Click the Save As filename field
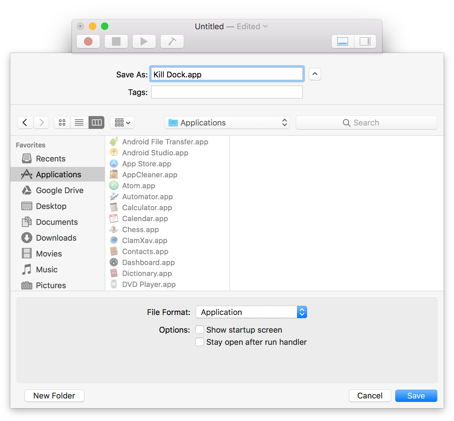454x421 pixels. 227,74
